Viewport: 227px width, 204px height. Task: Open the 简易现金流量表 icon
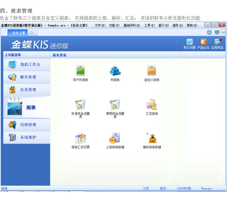115,104
